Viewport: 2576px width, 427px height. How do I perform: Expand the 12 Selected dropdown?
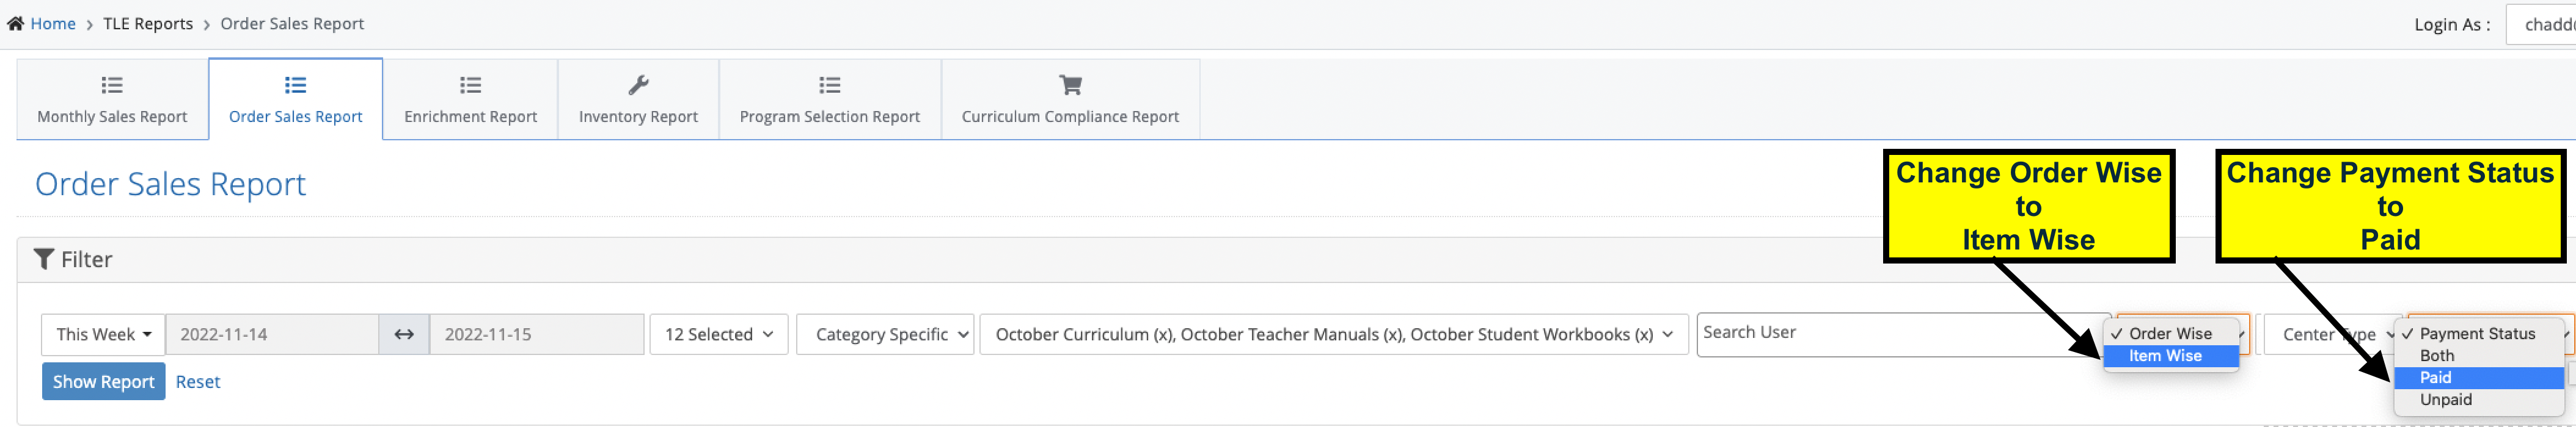tap(719, 334)
